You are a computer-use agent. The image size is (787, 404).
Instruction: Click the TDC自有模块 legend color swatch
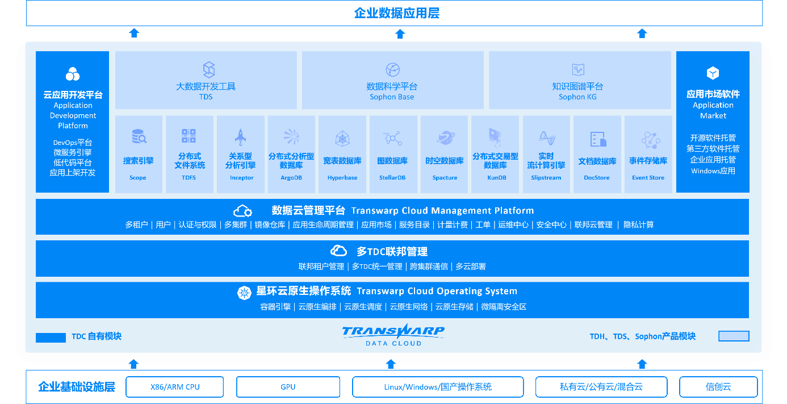(51, 338)
